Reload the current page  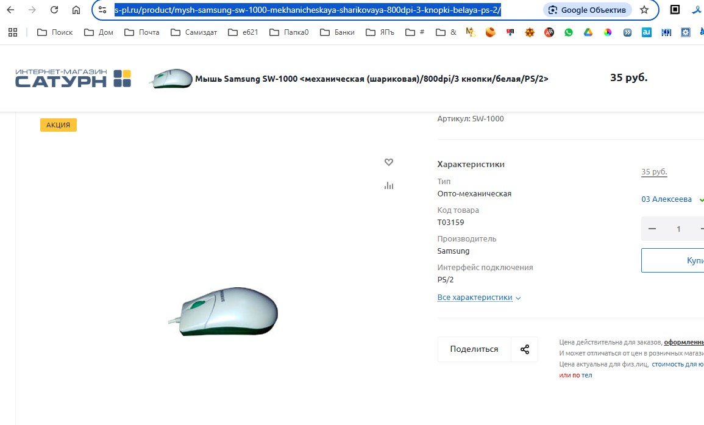54,9
